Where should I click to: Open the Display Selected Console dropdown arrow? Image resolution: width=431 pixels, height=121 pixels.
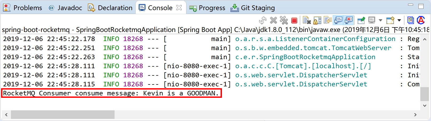tap(381, 21)
